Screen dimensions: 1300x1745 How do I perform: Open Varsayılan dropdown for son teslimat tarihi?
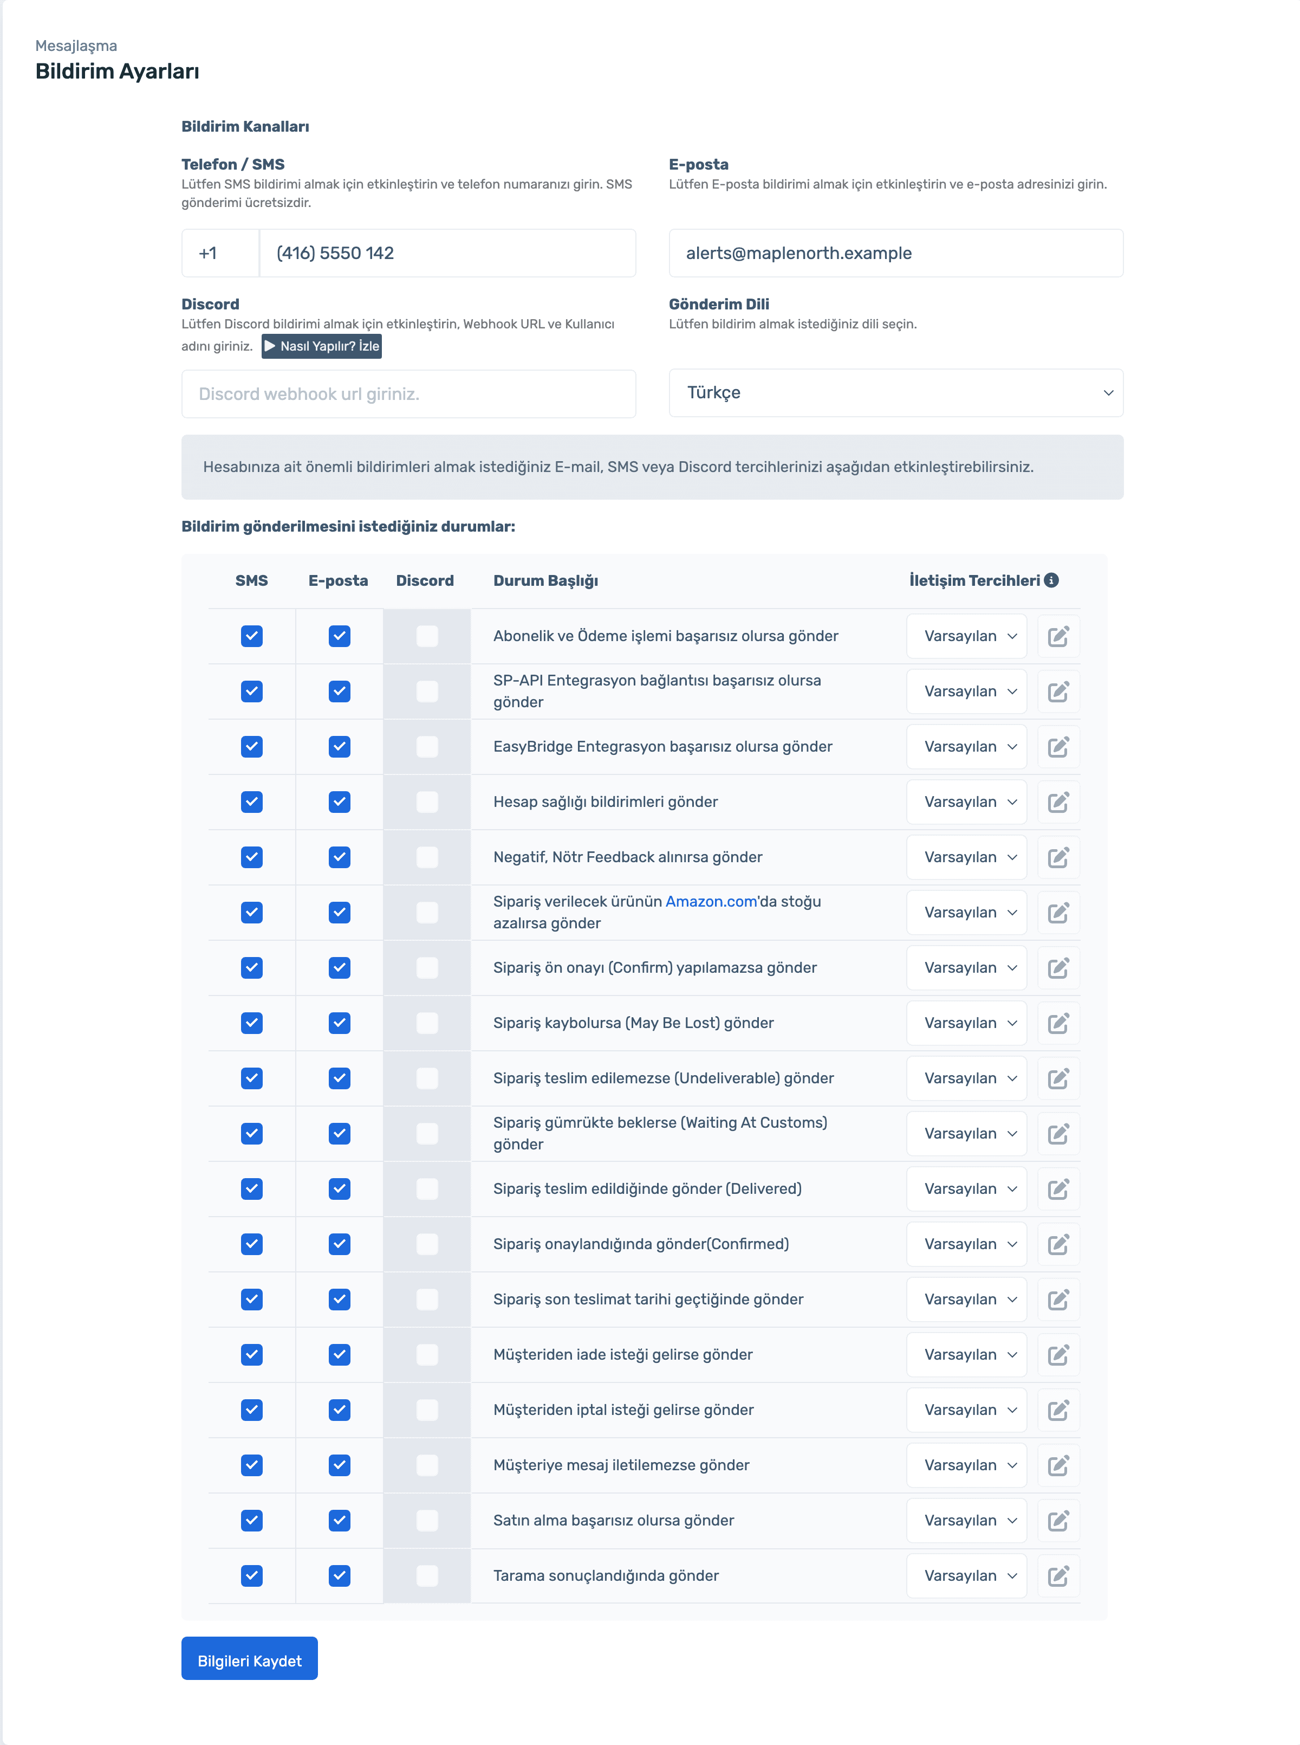(x=966, y=1300)
